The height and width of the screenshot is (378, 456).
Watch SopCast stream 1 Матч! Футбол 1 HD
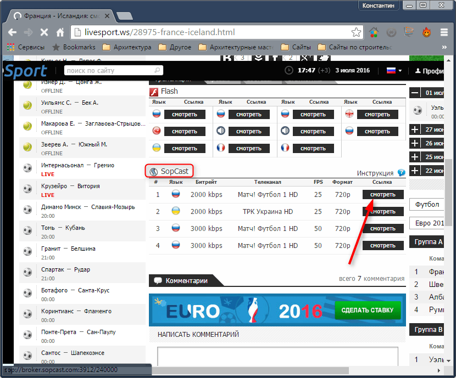tap(383, 195)
